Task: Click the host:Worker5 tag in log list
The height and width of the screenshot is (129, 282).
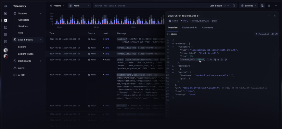Action: tap(124, 75)
